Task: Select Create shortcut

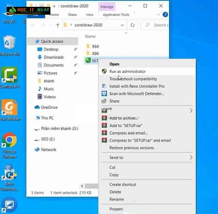Action: [147, 184]
